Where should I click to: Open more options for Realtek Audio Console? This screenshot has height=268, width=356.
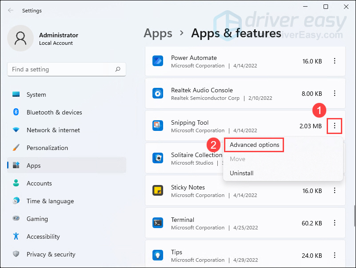(334, 94)
